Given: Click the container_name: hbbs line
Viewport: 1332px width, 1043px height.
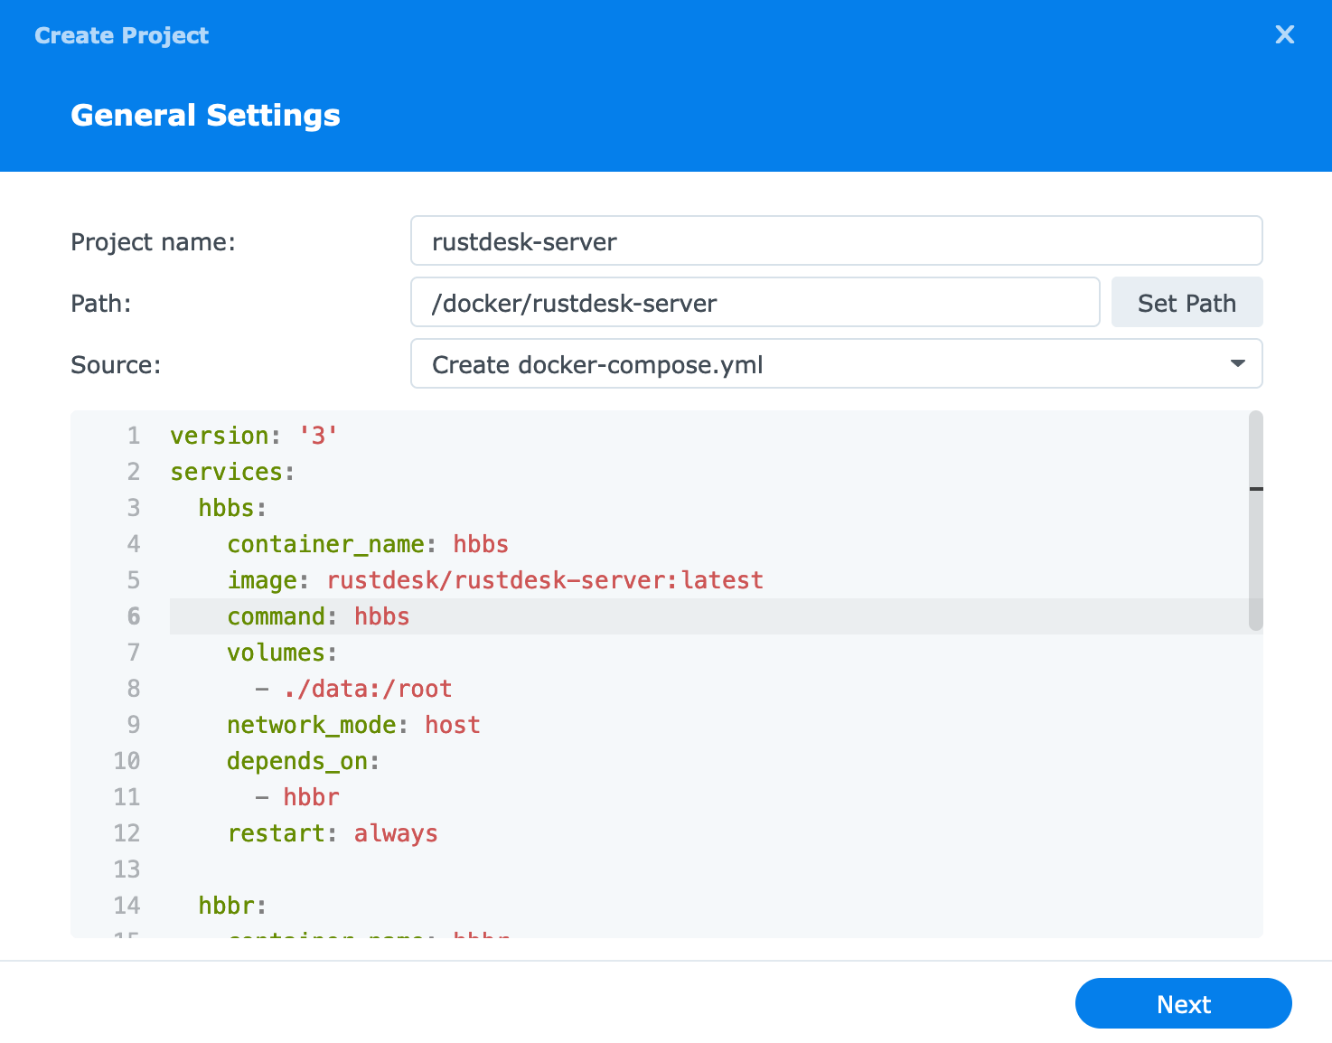Looking at the screenshot, I should point(368,544).
